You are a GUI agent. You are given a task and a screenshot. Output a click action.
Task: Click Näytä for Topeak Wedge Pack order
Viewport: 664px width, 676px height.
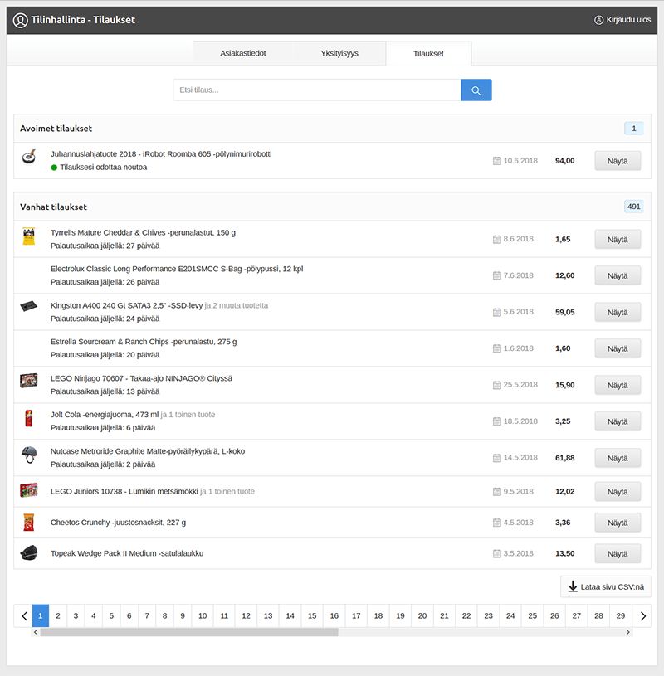point(618,553)
